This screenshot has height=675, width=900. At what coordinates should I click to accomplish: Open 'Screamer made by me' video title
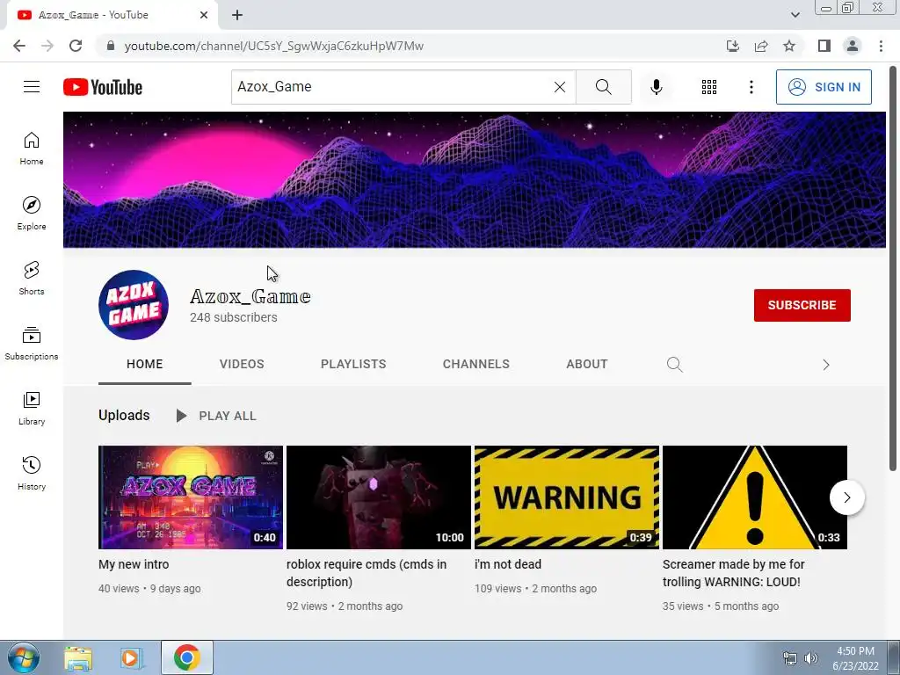(x=734, y=573)
